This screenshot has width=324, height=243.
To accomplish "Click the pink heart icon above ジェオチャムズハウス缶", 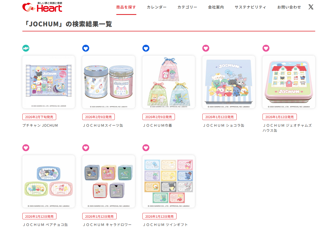I will click(266, 48).
